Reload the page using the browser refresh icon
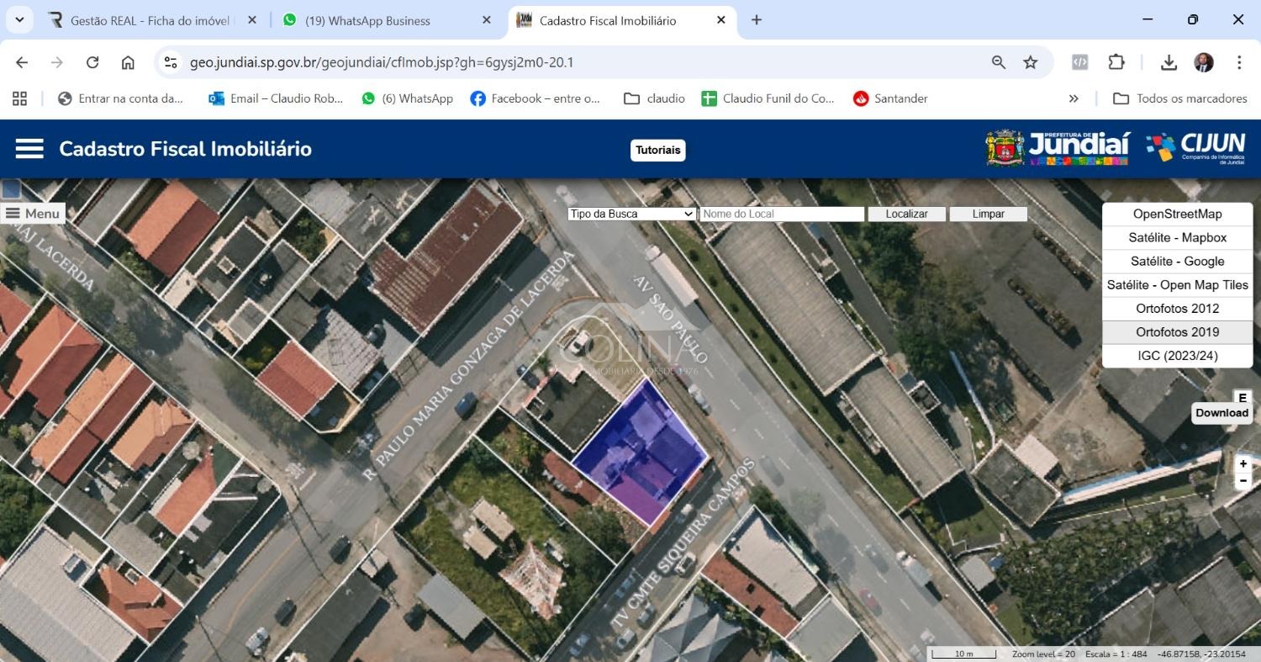1261x662 pixels. pos(92,62)
